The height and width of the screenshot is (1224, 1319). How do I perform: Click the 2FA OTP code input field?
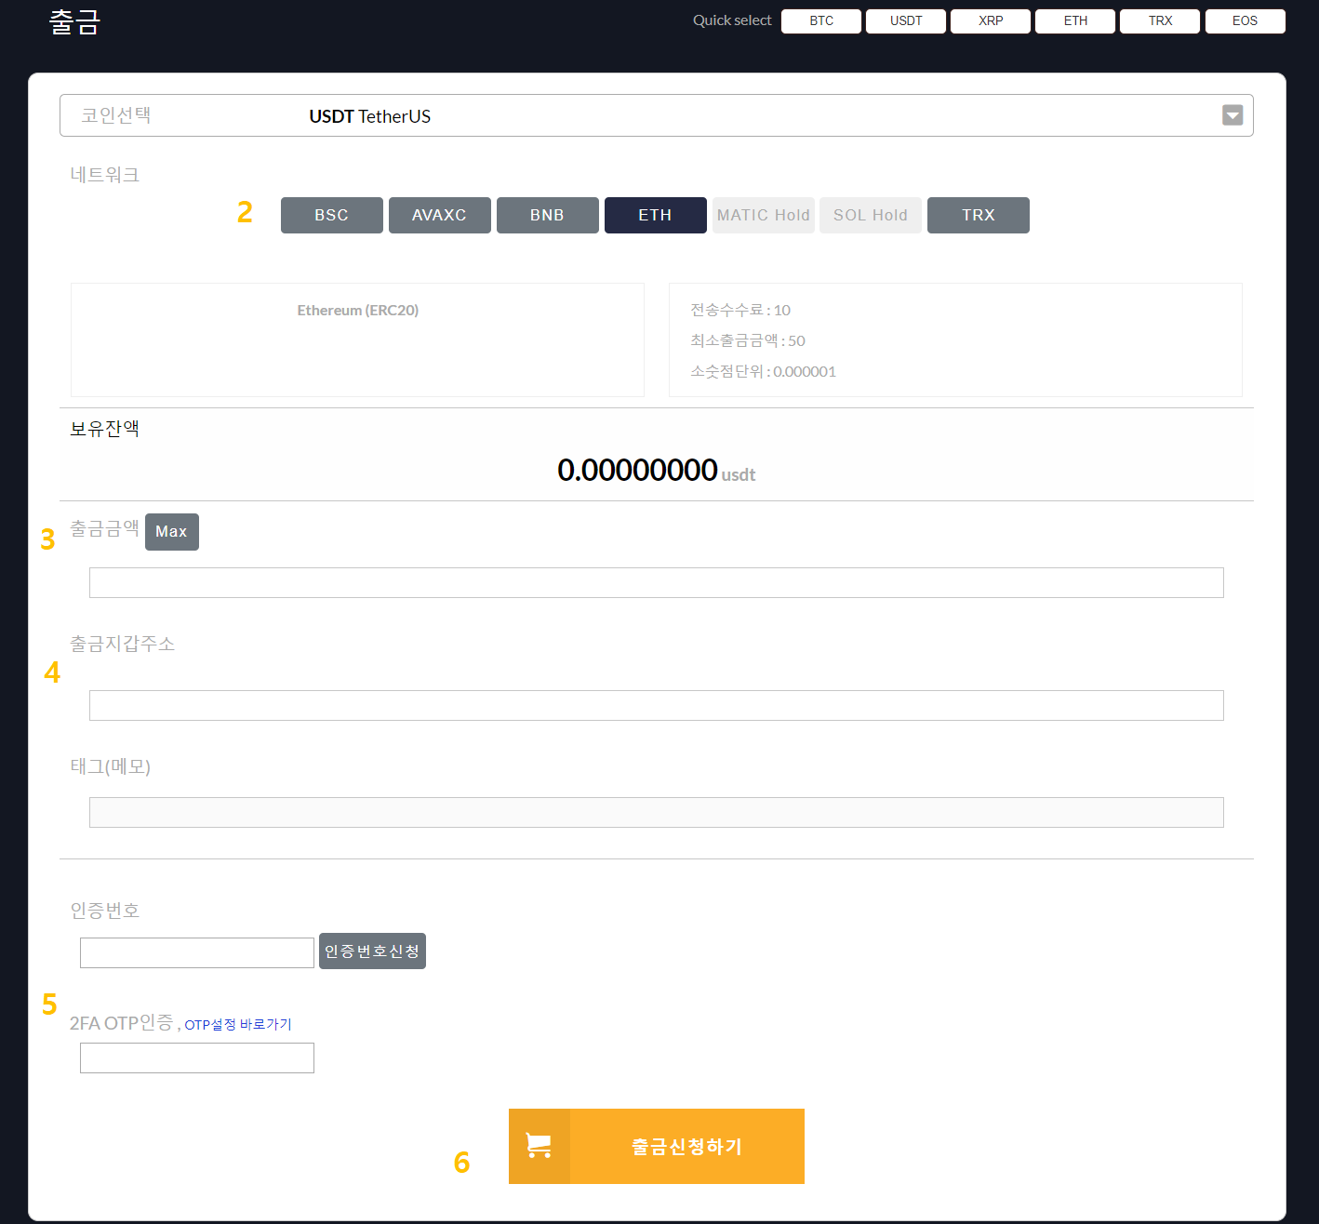pos(197,1058)
